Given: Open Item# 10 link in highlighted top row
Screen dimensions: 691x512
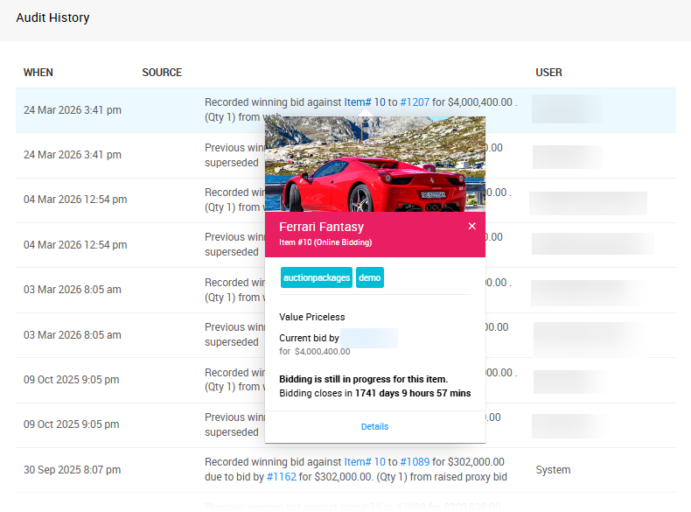Looking at the screenshot, I should tap(364, 102).
